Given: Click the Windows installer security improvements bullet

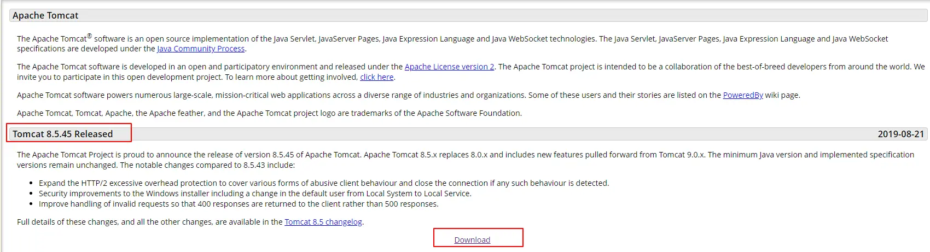Looking at the screenshot, I should pyautogui.click(x=255, y=194).
